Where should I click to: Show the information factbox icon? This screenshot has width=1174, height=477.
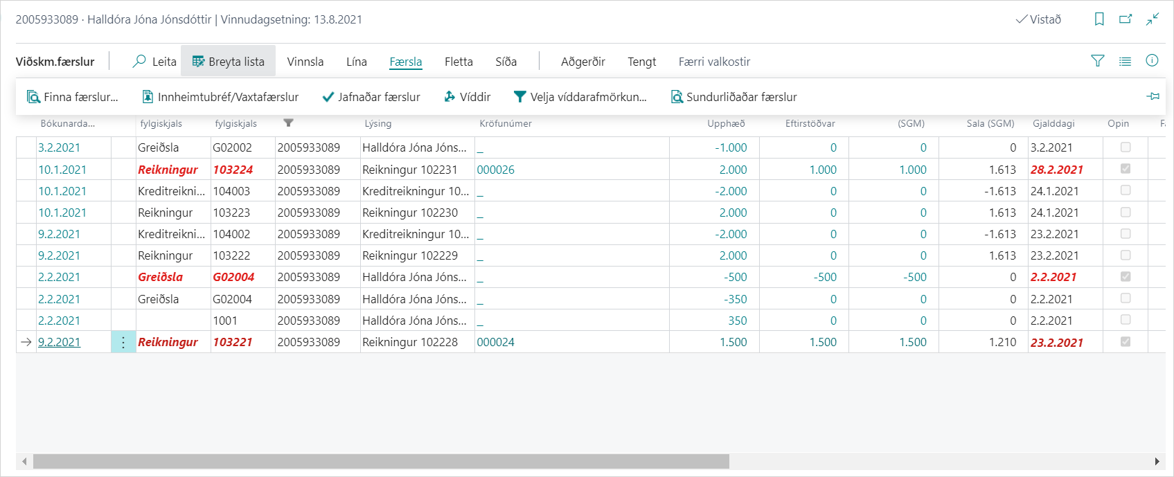tap(1152, 61)
